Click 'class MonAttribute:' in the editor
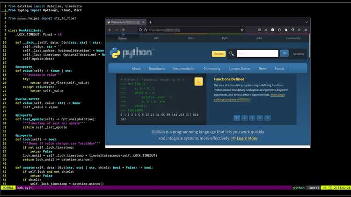The image size is (351, 197). click(x=26, y=30)
